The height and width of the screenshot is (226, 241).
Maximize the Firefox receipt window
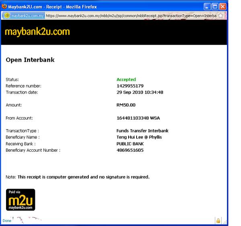coord(215,7)
